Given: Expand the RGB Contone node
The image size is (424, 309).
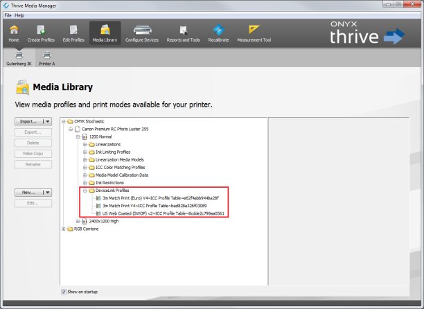Looking at the screenshot, I should [63, 229].
